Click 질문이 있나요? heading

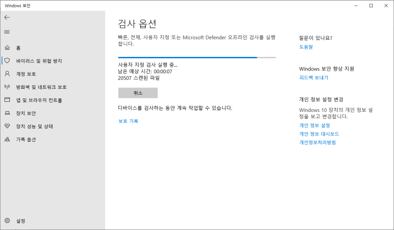point(316,38)
